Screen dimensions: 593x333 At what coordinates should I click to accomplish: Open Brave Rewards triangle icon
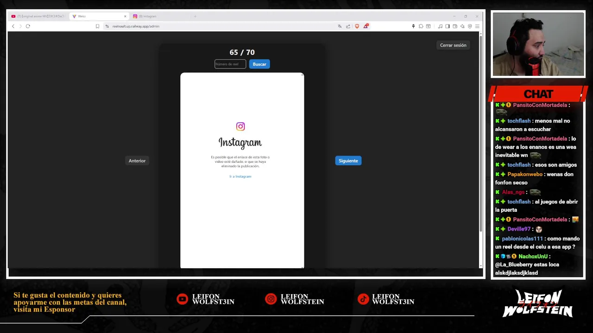[366, 26]
